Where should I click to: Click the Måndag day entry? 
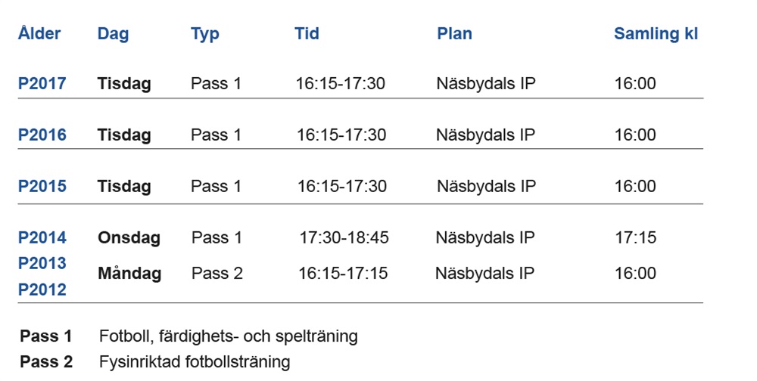(129, 274)
